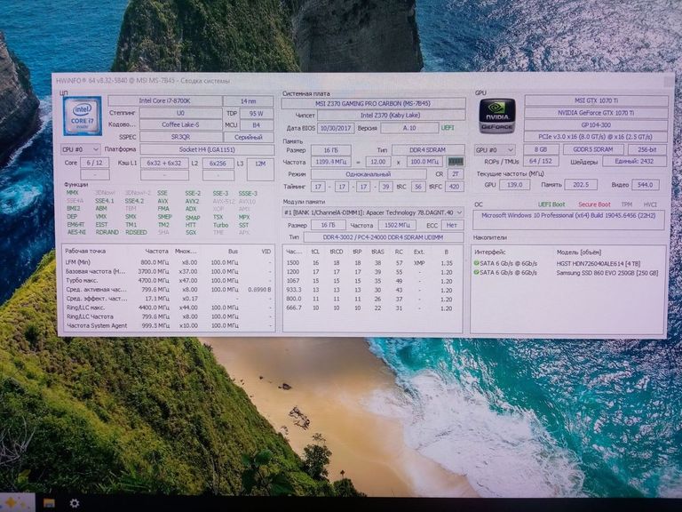Click the Microsoft Windows 10 Professional OS field
Image resolution: width=682 pixels, height=512 pixels.
[x=568, y=220]
